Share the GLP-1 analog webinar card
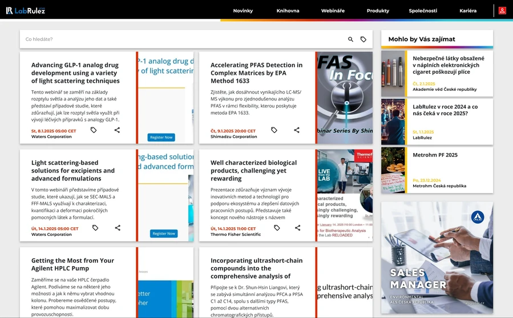Viewport: 513px width, 318px height. pyautogui.click(x=117, y=130)
